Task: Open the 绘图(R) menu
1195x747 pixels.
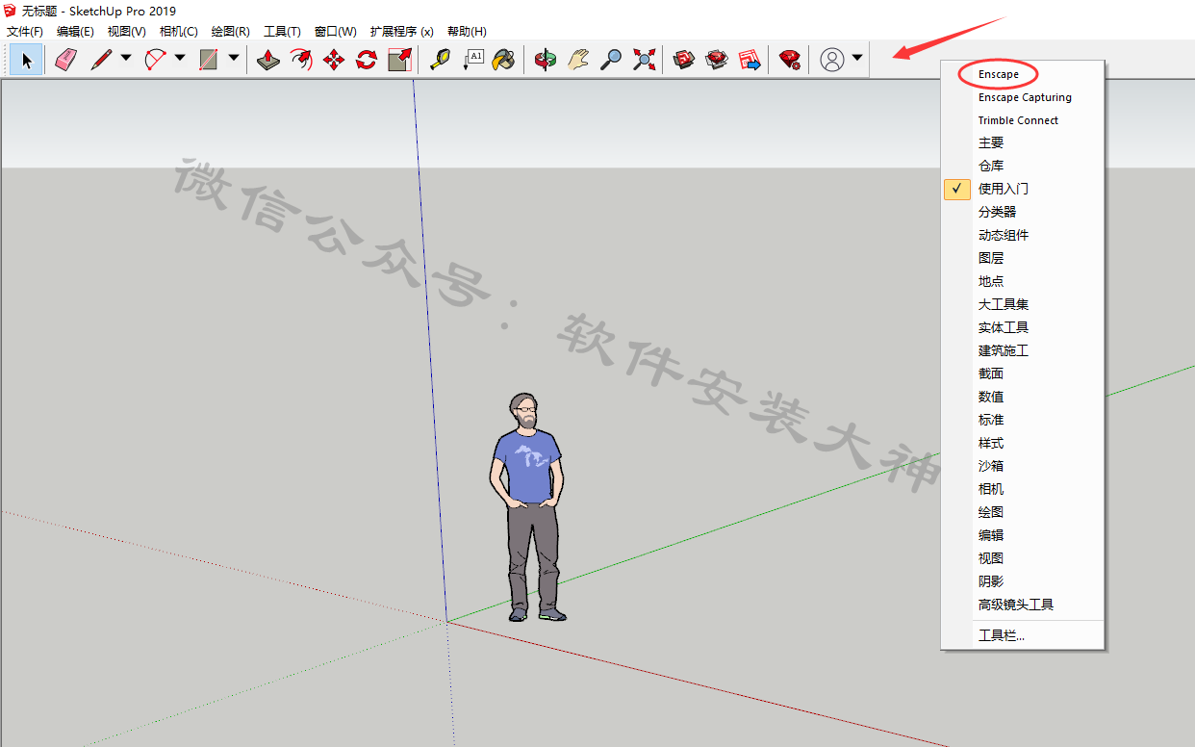Action: tap(231, 31)
